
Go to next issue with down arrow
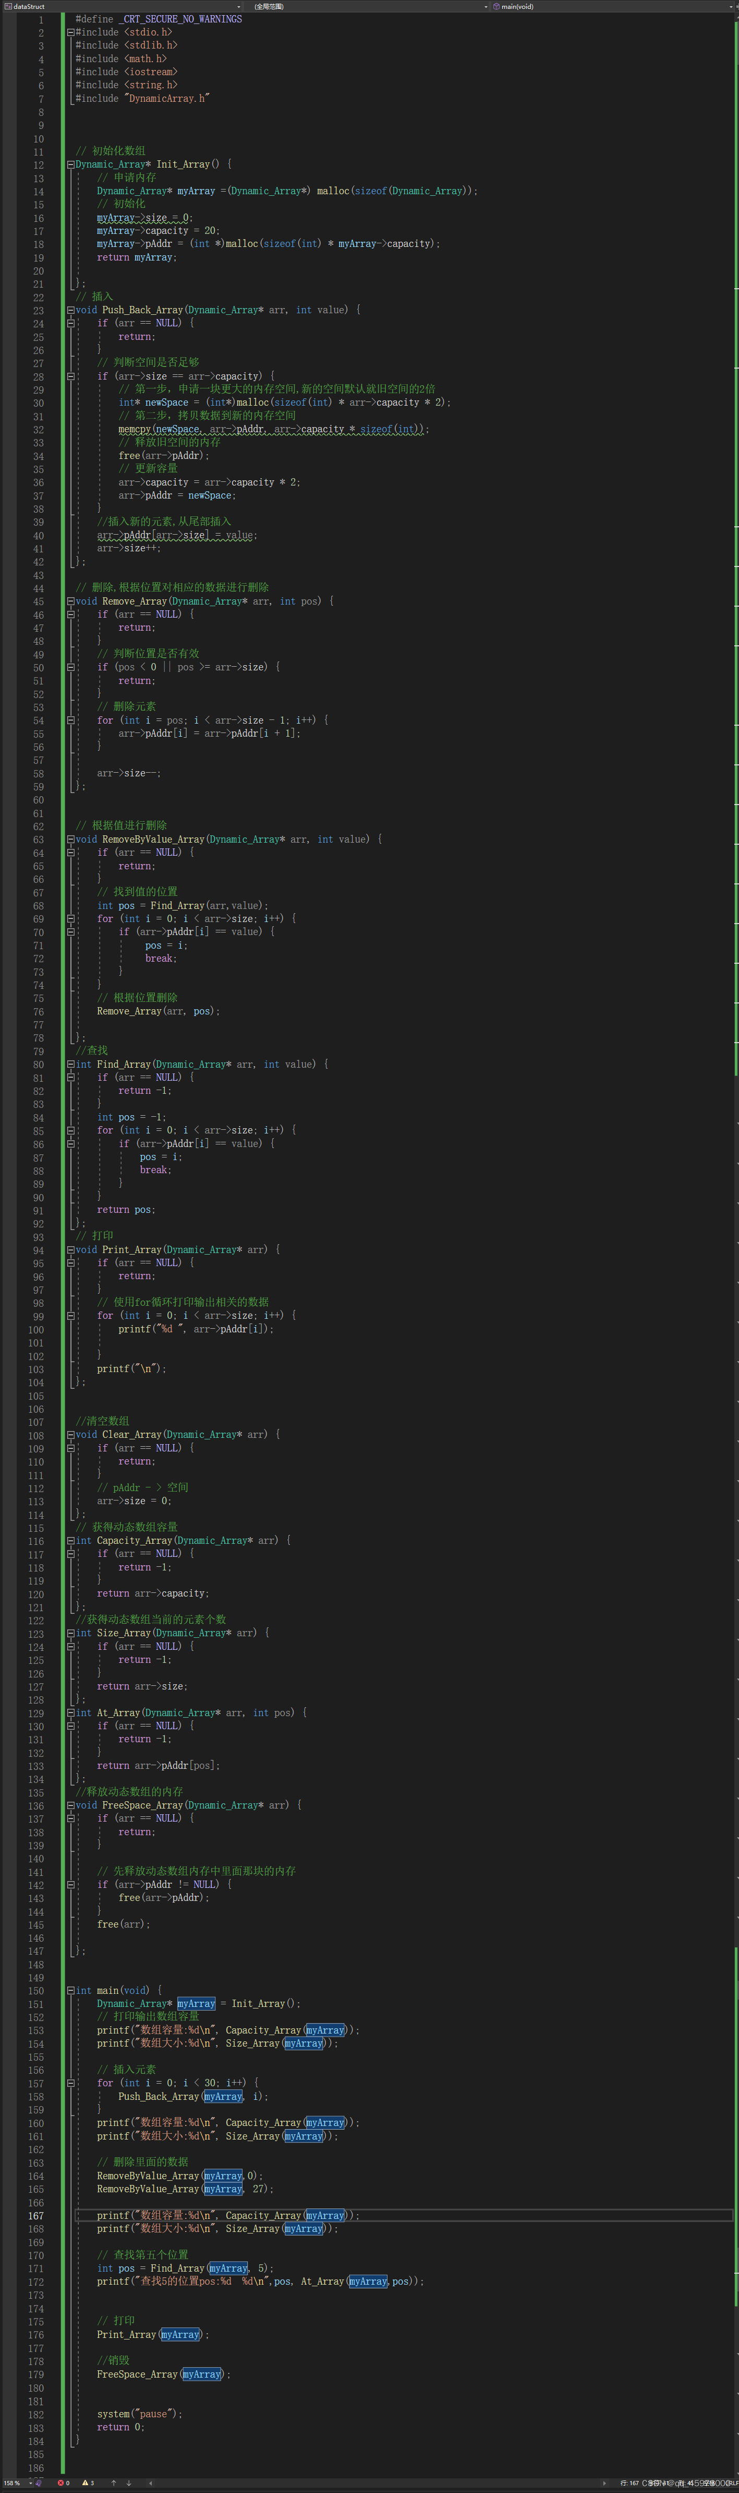click(x=128, y=2483)
